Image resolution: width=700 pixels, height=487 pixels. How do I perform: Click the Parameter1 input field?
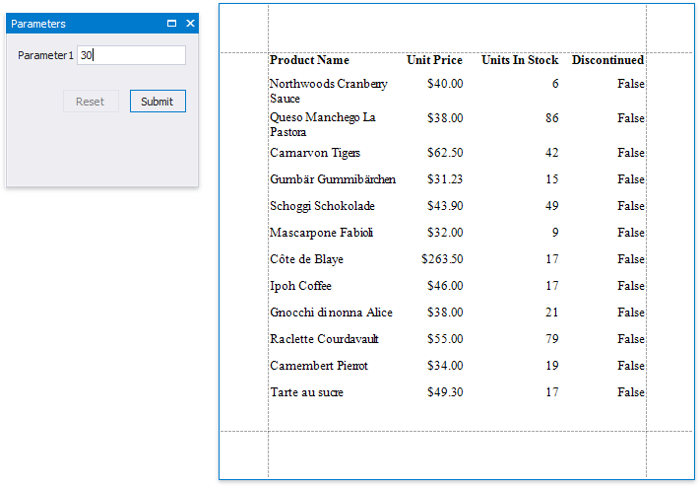coord(132,55)
